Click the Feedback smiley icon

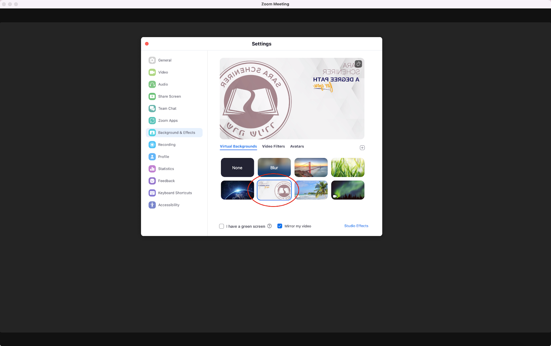pyautogui.click(x=152, y=181)
